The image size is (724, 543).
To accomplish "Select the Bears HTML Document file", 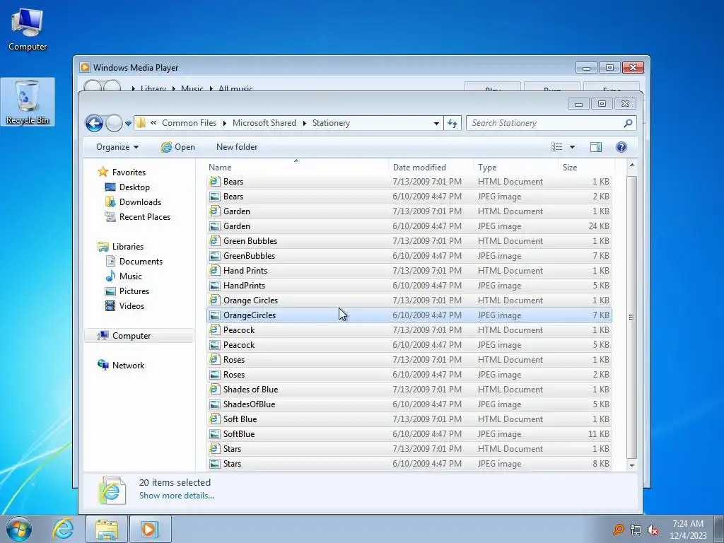I will (409, 182).
